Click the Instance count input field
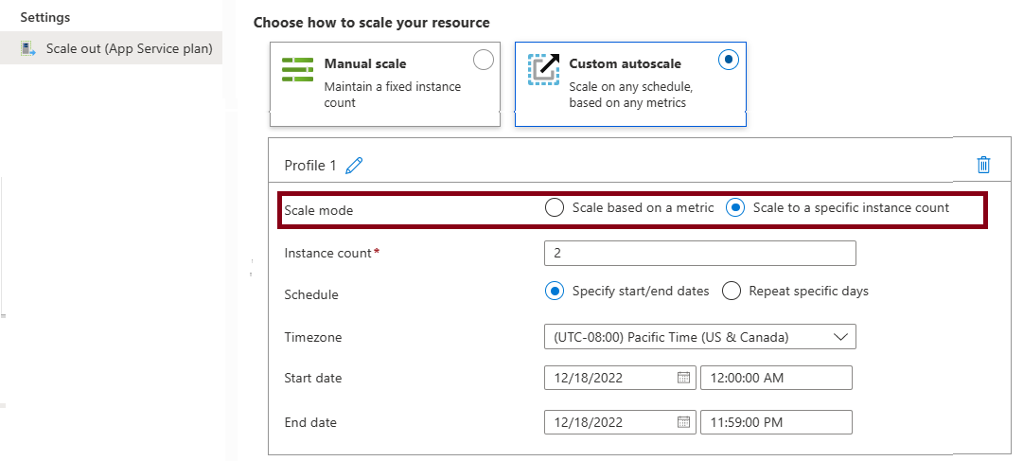Screen dimensions: 1023x461 [x=699, y=254]
